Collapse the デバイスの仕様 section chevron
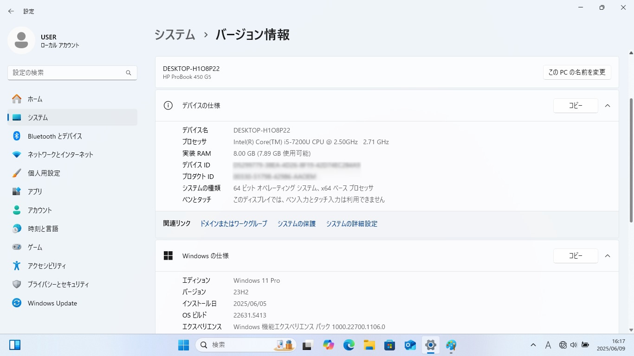This screenshot has width=634, height=356. pyautogui.click(x=608, y=106)
